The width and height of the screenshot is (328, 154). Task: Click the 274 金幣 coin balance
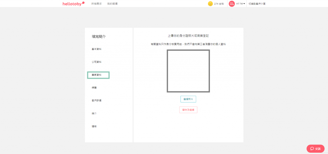coord(219,4)
